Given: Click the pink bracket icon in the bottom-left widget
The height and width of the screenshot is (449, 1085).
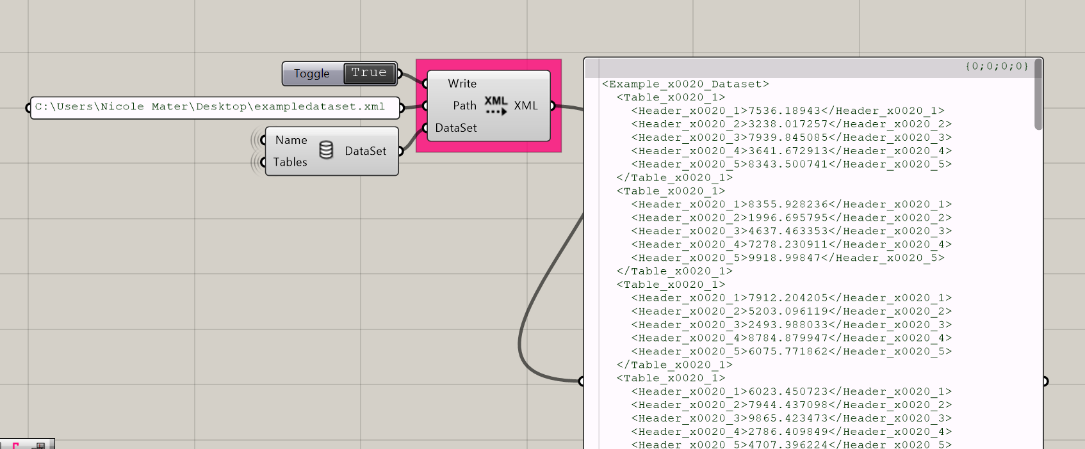Looking at the screenshot, I should click(15, 445).
